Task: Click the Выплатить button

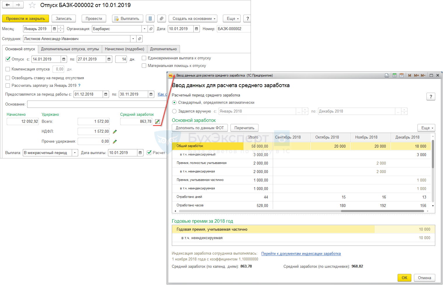Action: pyautogui.click(x=127, y=18)
